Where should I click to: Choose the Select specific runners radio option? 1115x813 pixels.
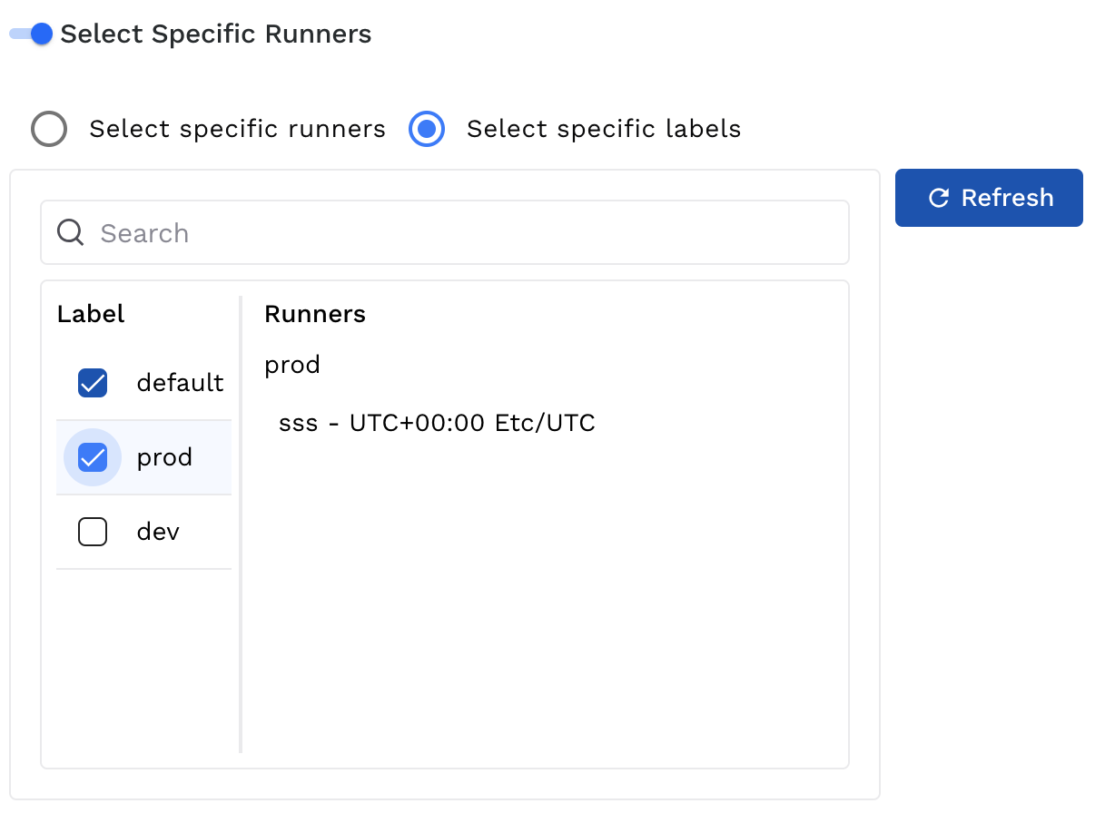point(49,129)
